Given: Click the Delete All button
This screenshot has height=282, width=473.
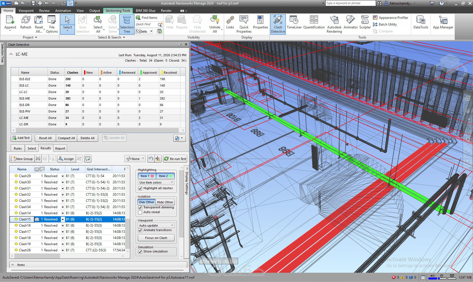Looking at the screenshot, I should [87, 138].
